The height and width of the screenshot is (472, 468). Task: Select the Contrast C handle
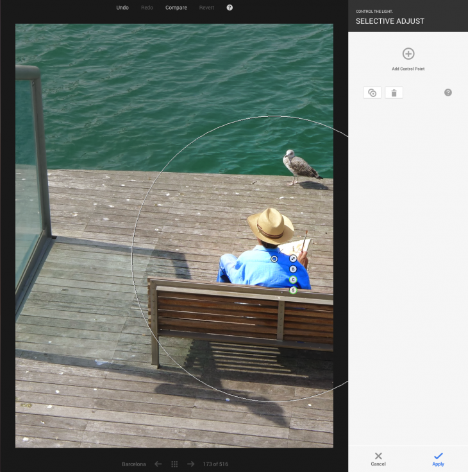click(x=293, y=279)
